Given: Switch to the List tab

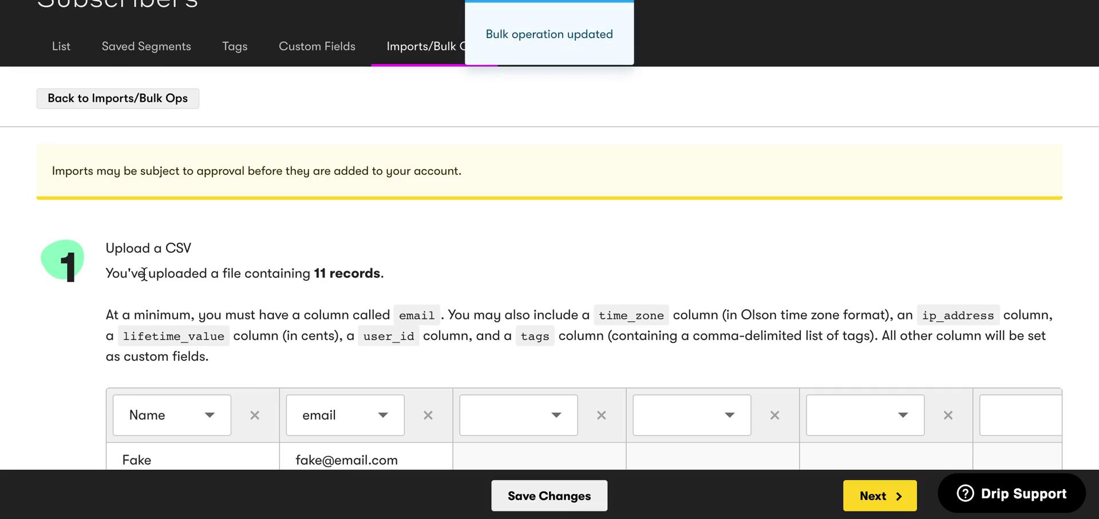Looking at the screenshot, I should tap(61, 46).
